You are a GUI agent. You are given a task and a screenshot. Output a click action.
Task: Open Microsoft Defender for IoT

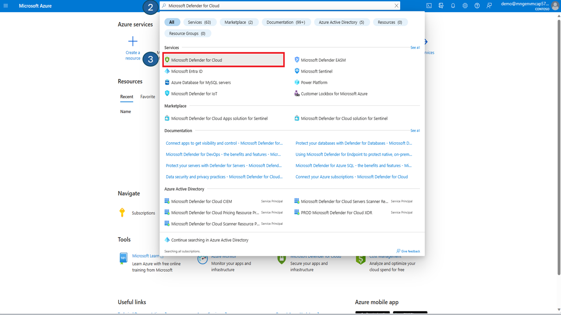tap(194, 94)
